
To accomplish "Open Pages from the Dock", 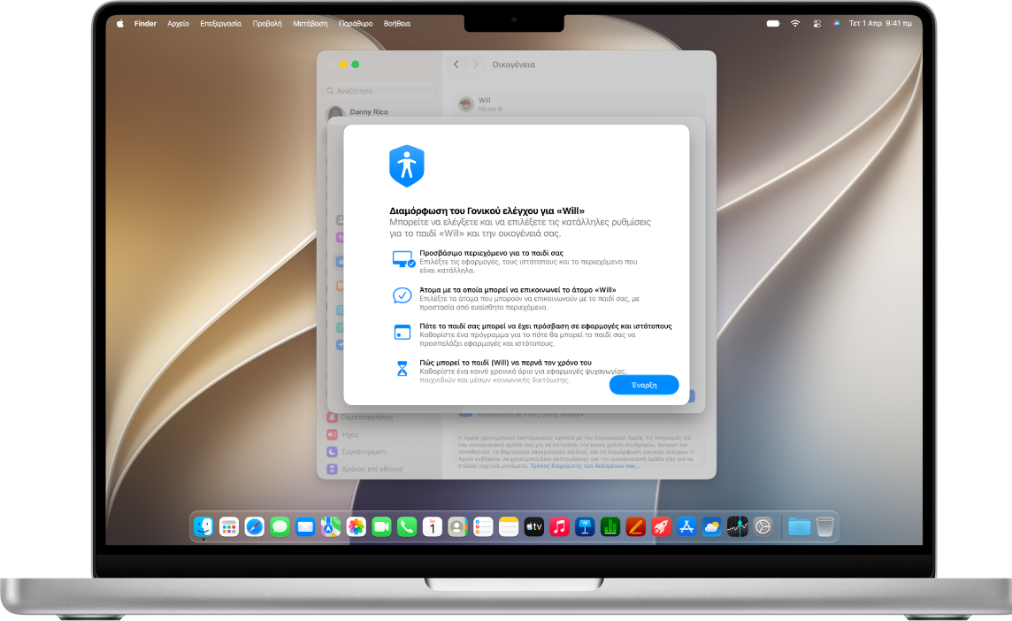I will click(636, 526).
